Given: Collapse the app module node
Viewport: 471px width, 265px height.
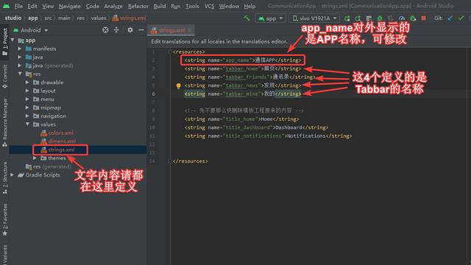Looking at the screenshot, I should pyautogui.click(x=13, y=40).
